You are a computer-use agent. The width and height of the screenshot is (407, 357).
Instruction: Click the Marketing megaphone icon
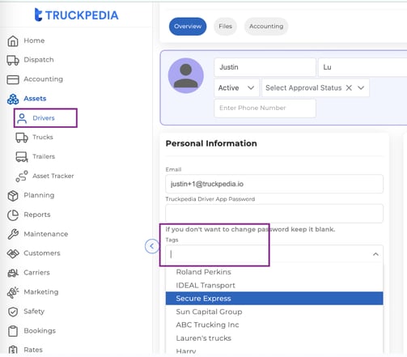click(13, 292)
